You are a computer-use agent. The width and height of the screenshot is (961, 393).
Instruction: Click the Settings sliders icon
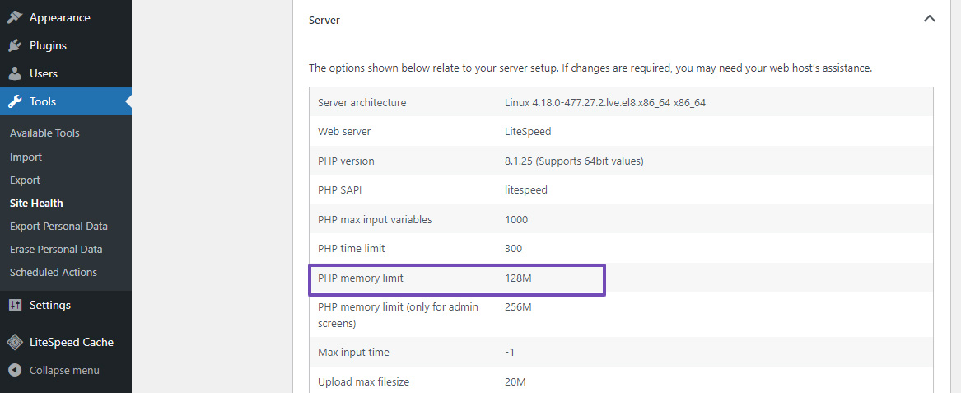coord(15,305)
